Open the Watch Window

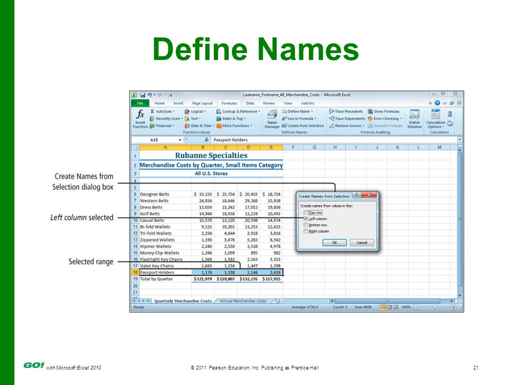pyautogui.click(x=414, y=119)
